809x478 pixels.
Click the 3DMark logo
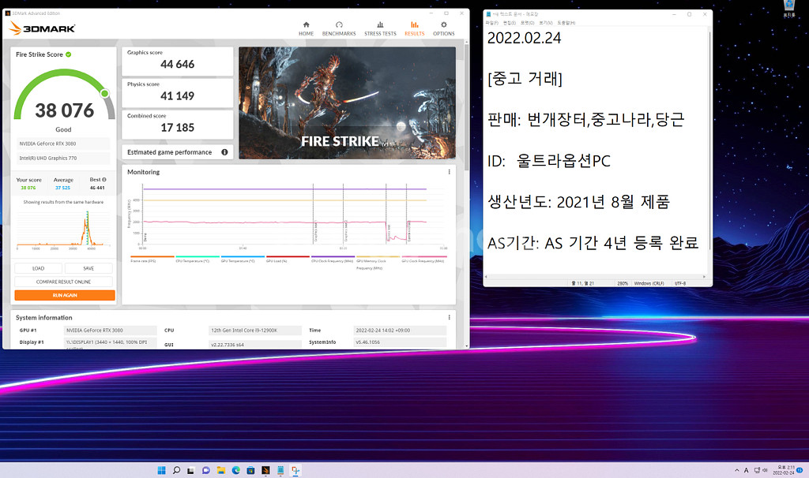coord(43,28)
